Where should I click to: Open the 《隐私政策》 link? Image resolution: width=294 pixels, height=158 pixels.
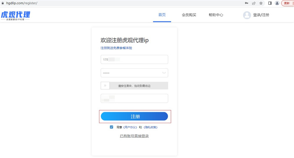coord(150,127)
